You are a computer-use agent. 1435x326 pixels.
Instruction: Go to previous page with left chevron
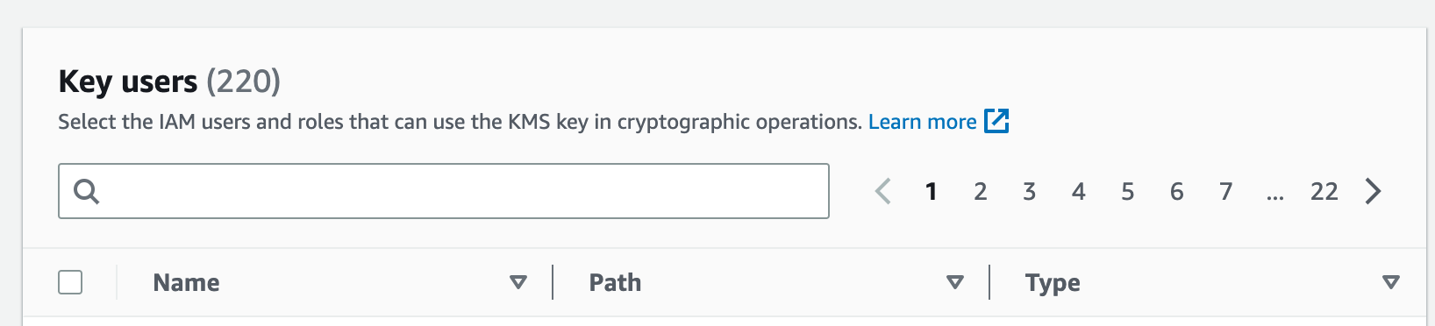point(883,191)
